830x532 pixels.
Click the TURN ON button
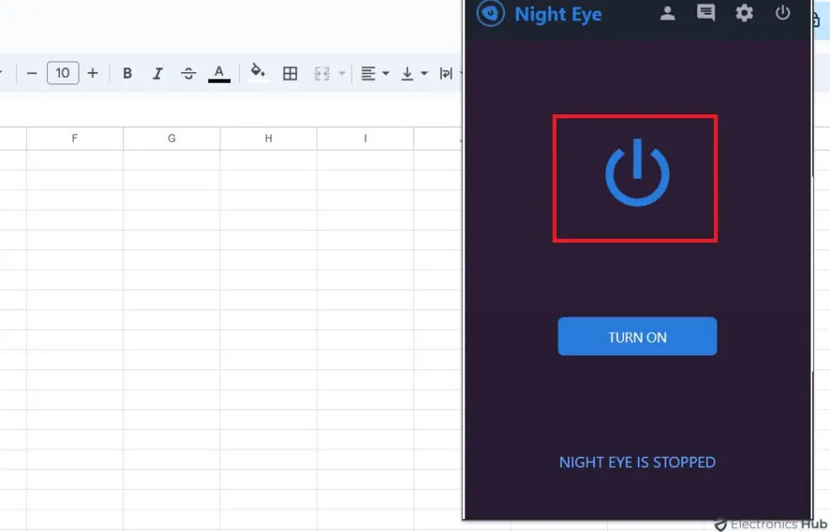click(x=637, y=336)
